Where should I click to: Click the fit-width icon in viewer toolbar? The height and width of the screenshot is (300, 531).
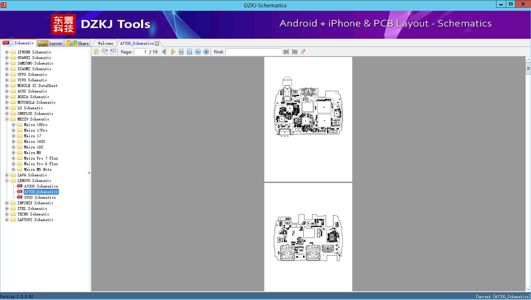[x=181, y=52]
